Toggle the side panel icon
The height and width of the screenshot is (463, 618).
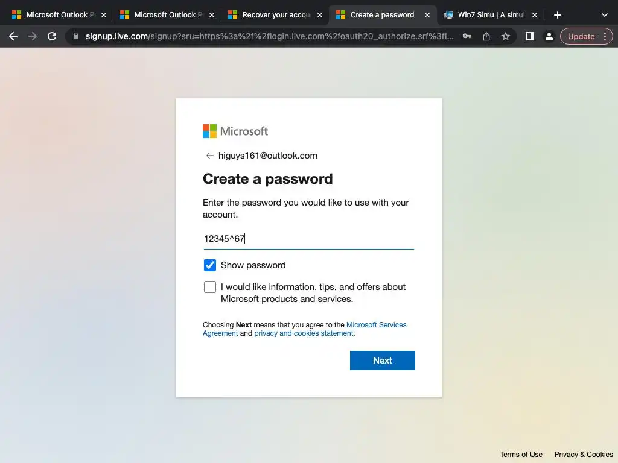coord(530,36)
